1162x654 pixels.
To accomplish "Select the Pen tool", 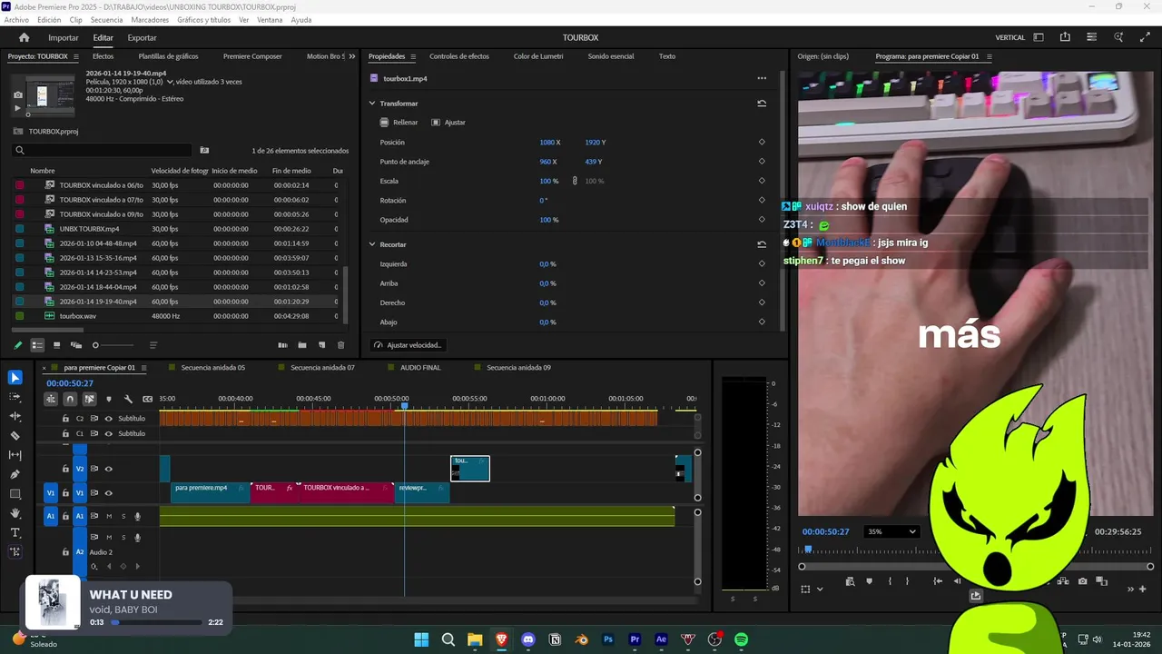I will [x=15, y=474].
